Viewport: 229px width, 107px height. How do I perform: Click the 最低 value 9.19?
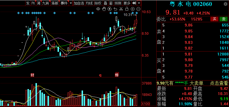pyautogui.click(x=224, y=99)
